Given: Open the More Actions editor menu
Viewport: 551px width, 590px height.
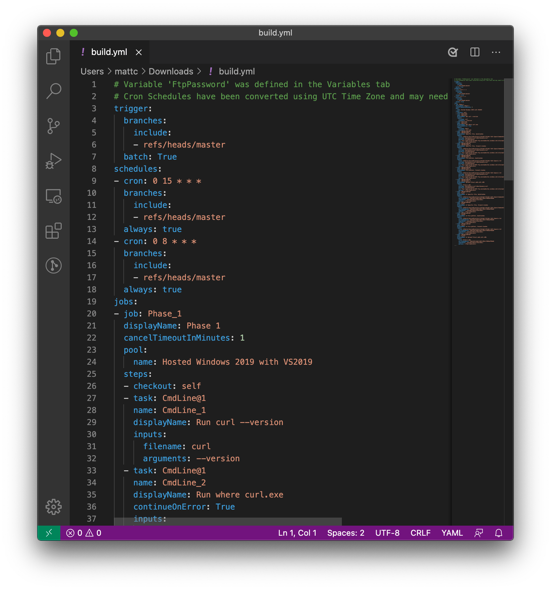Looking at the screenshot, I should pyautogui.click(x=496, y=52).
